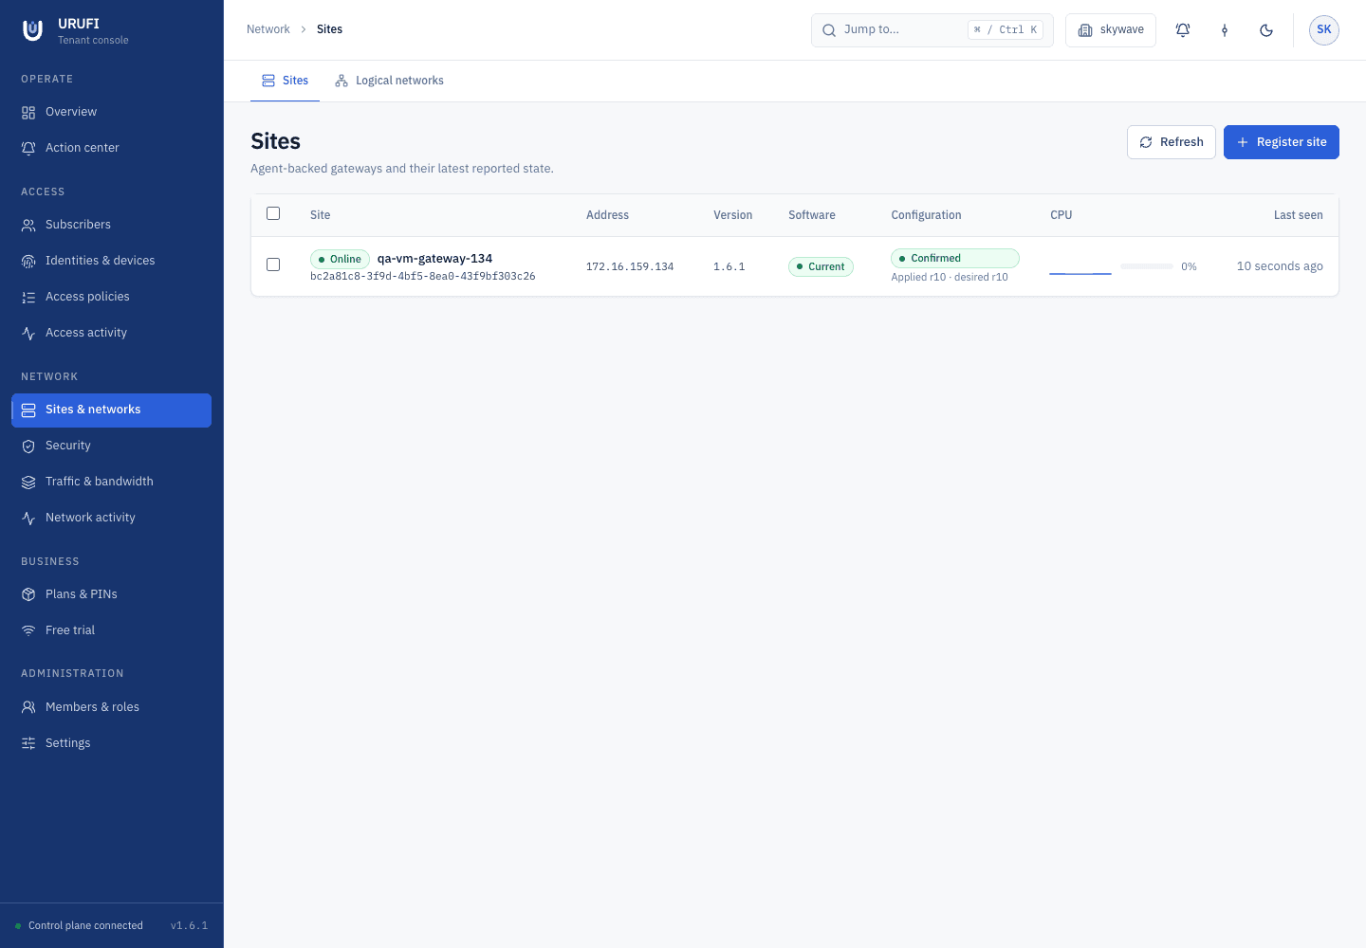This screenshot has height=948, width=1366.
Task: Click the CPU 0% usage bar
Action: pos(1147,266)
